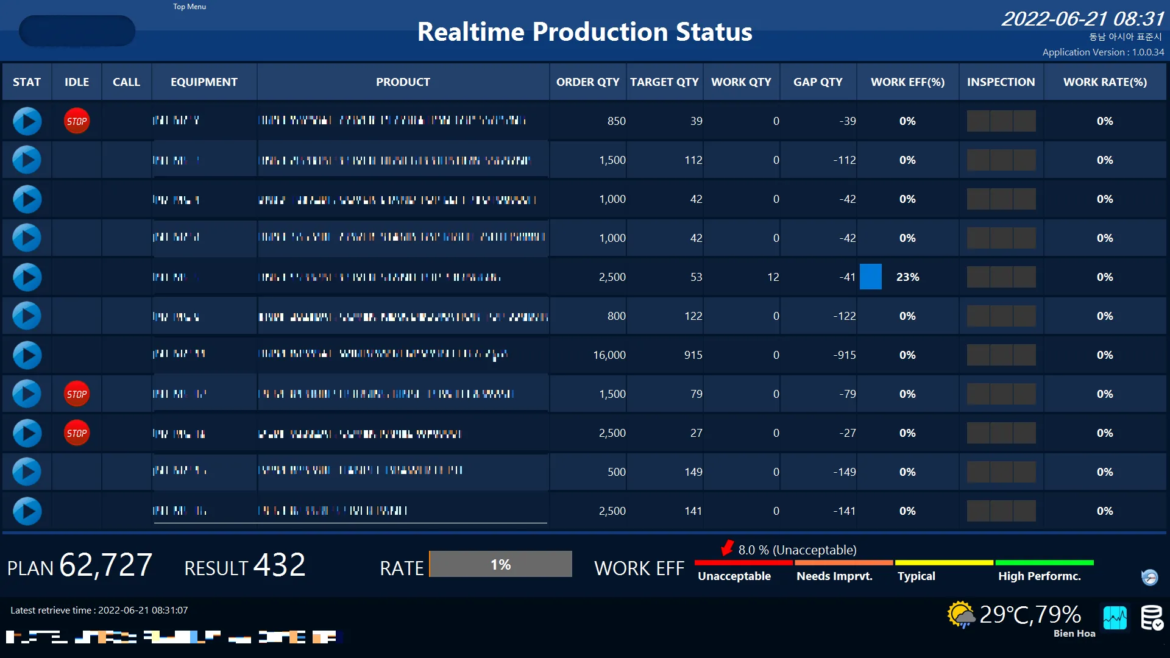Screen dimensions: 1170x658
Task: Open the Top Menu
Action: click(190, 7)
